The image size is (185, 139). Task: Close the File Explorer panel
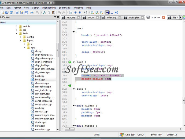point(58,17)
